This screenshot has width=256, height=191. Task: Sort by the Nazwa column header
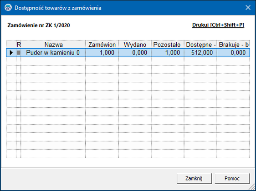(53, 45)
